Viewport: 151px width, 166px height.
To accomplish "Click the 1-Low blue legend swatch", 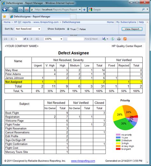I will pyautogui.click(x=118, y=137).
